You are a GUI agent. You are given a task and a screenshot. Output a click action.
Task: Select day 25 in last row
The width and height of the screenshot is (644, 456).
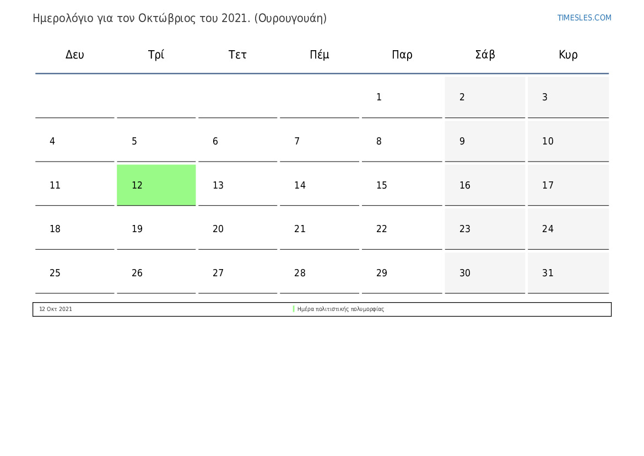click(75, 273)
